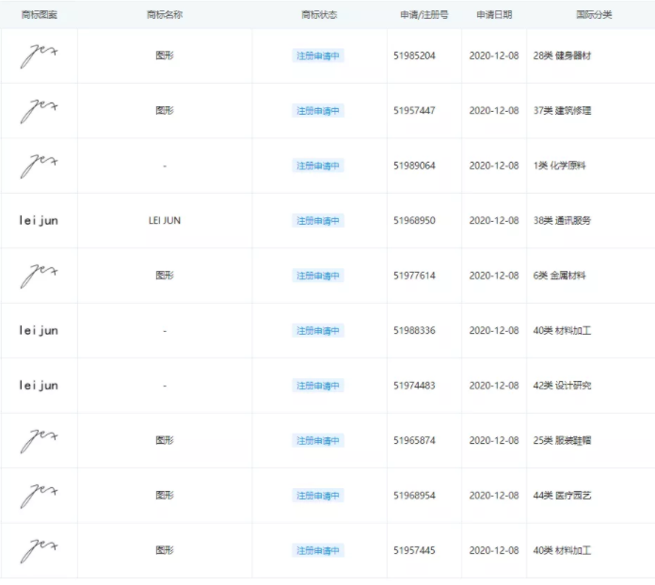Click signature trademark image for registration 51985204
Image resolution: width=655 pixels, height=585 pixels.
(x=39, y=55)
